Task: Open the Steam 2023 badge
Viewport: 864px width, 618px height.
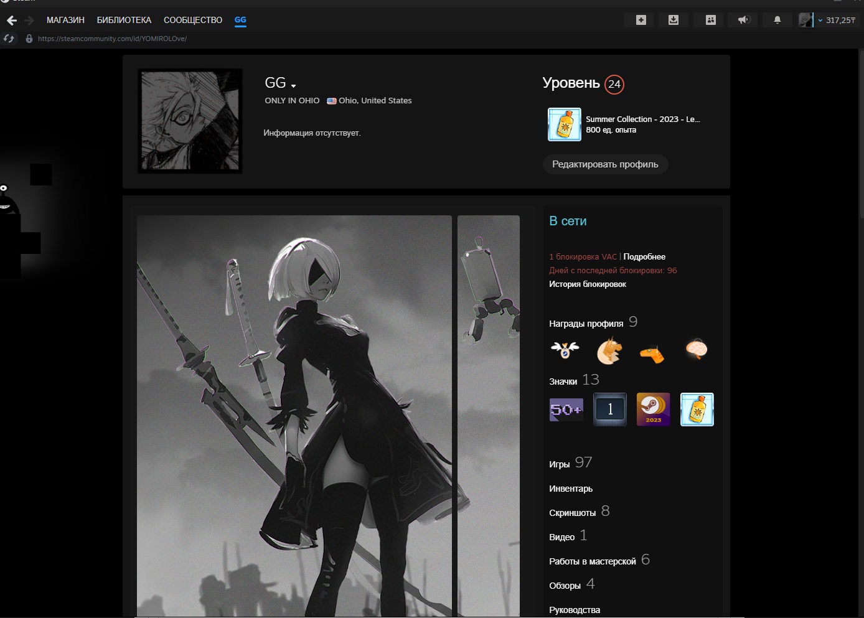Action: coord(654,410)
